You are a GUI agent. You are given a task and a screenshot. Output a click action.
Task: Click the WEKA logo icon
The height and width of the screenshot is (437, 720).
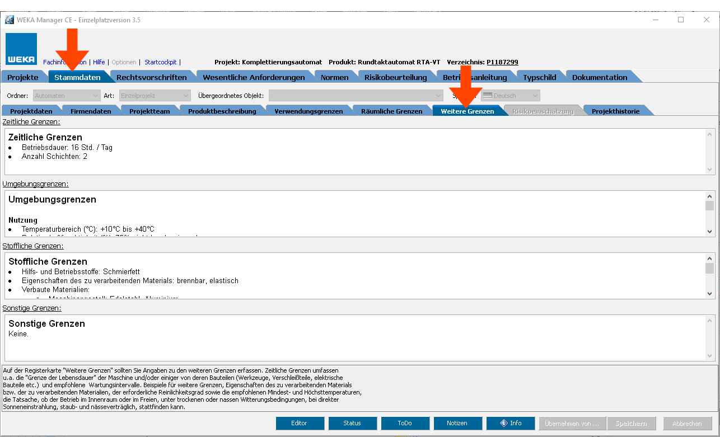21,49
